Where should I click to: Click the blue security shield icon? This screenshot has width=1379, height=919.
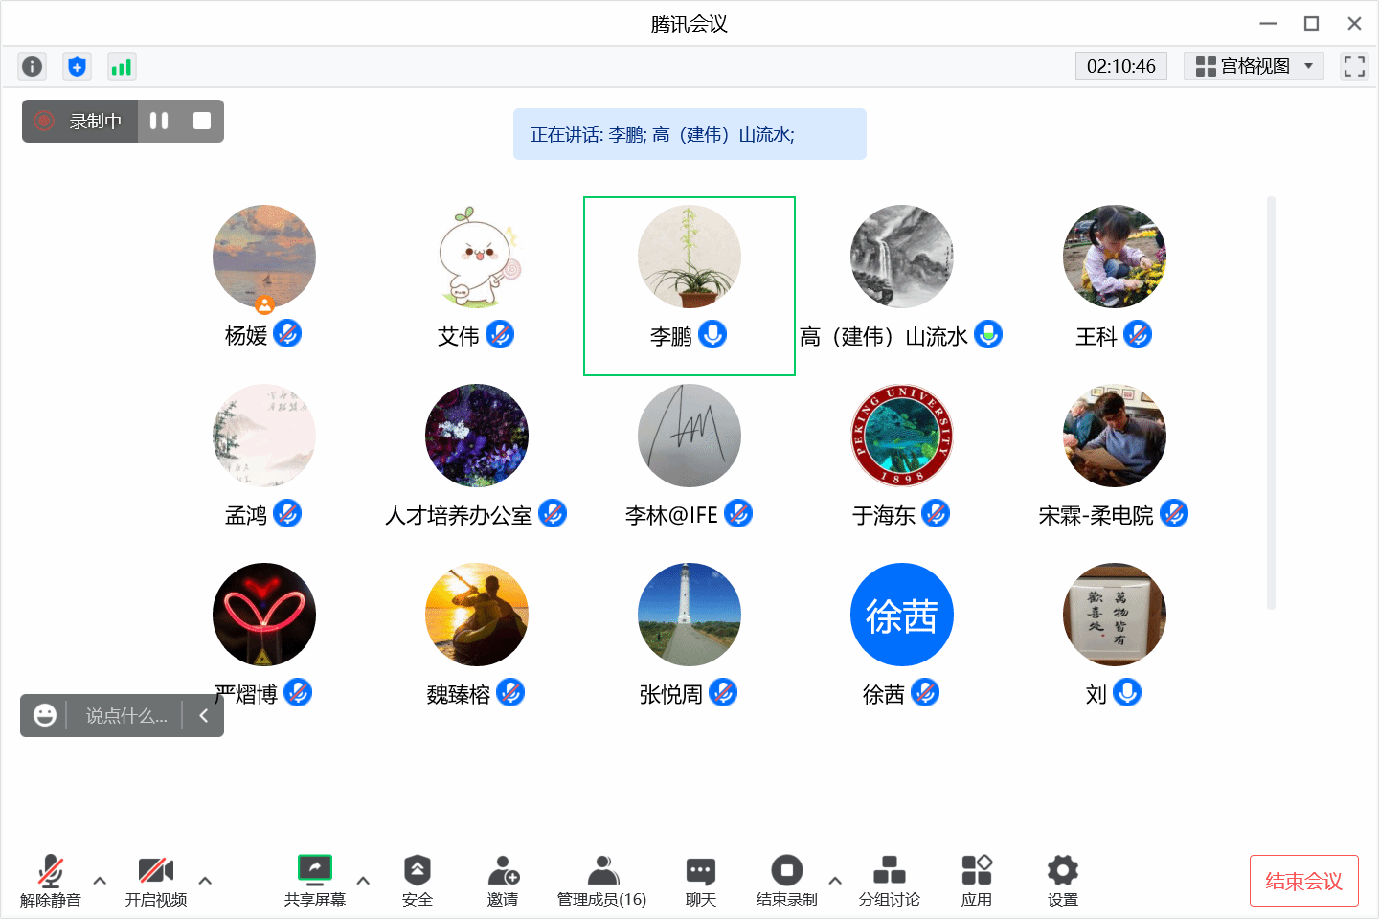click(77, 66)
